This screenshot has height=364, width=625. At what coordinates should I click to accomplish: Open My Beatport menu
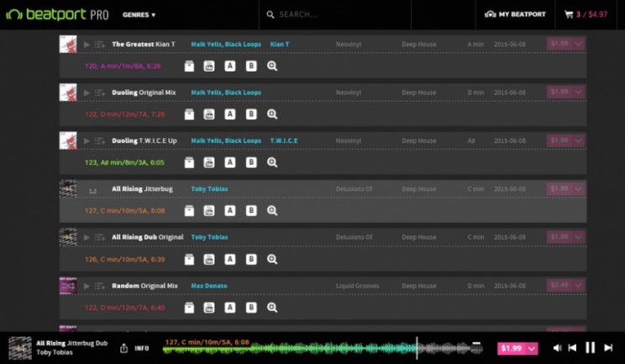[x=516, y=14]
